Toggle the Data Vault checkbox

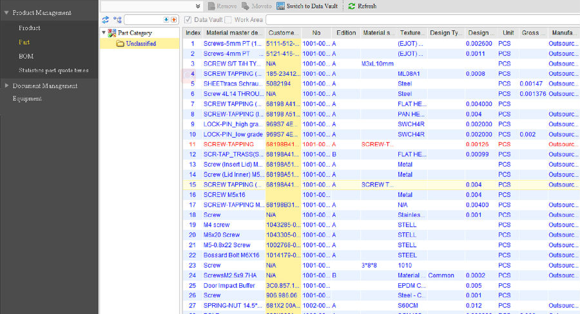click(188, 20)
